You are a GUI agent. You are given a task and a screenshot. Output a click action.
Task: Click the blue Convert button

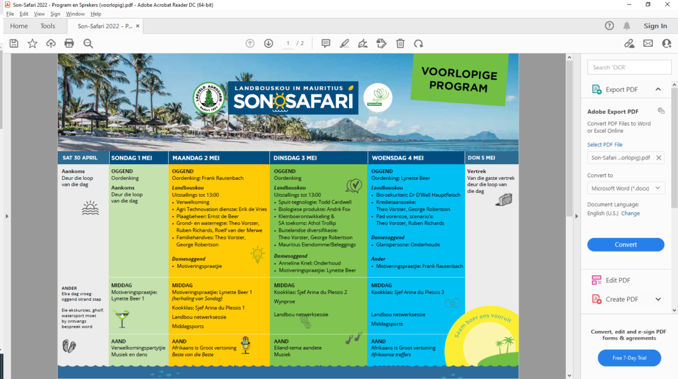[626, 245]
